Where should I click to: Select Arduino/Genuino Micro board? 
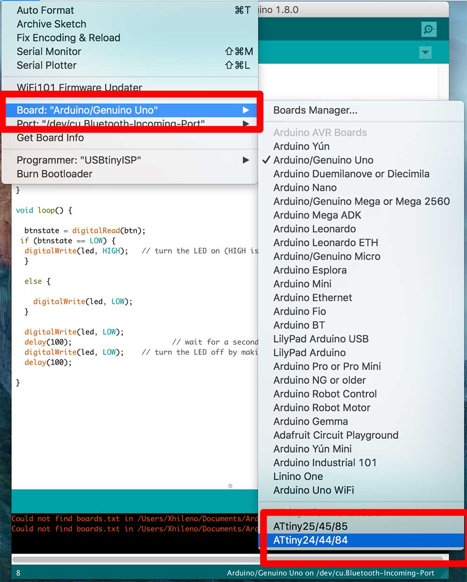[x=361, y=256]
